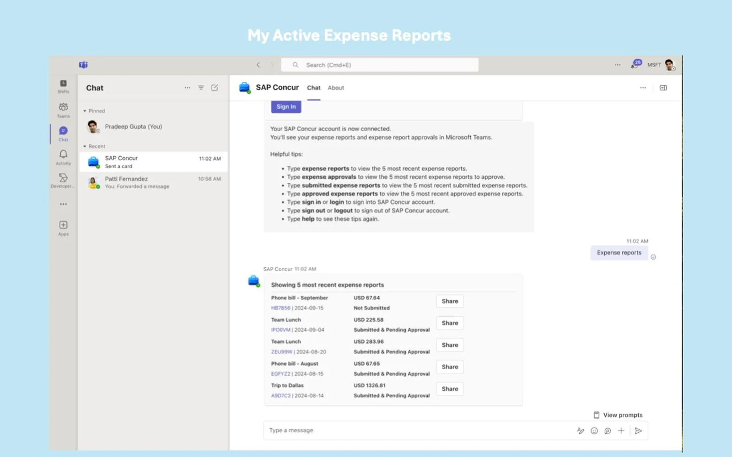The height and width of the screenshot is (457, 732).
Task: Click the chat list more options ellipsis
Action: (x=188, y=88)
